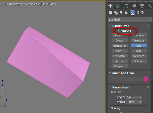Open the magenta object color swatch
The height and width of the screenshot is (113, 153).
(146, 79)
